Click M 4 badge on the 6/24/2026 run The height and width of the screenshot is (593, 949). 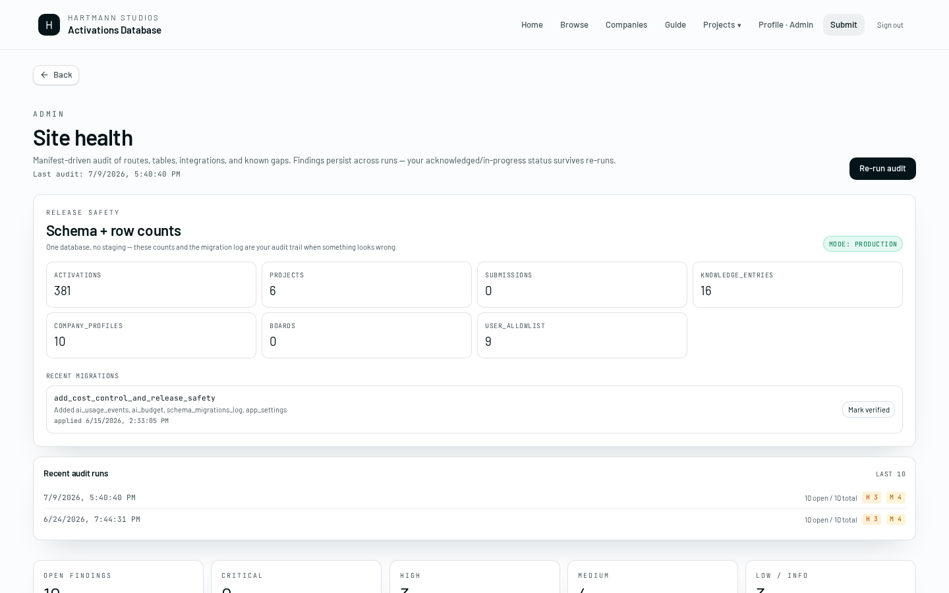point(896,519)
